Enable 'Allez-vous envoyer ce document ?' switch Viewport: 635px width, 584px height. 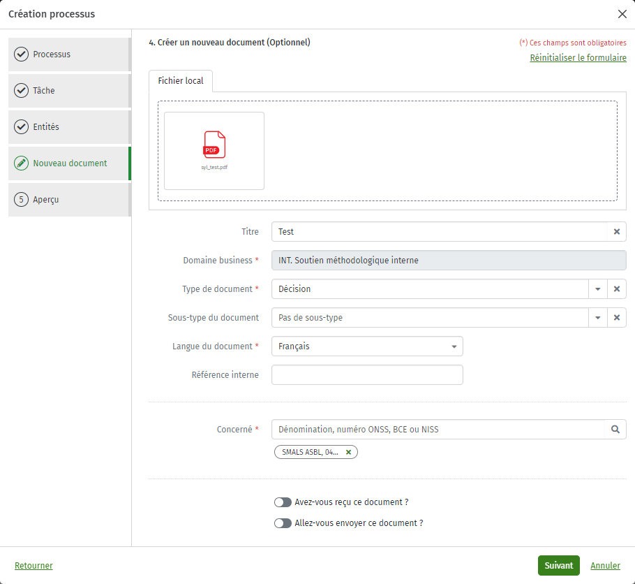coord(283,523)
